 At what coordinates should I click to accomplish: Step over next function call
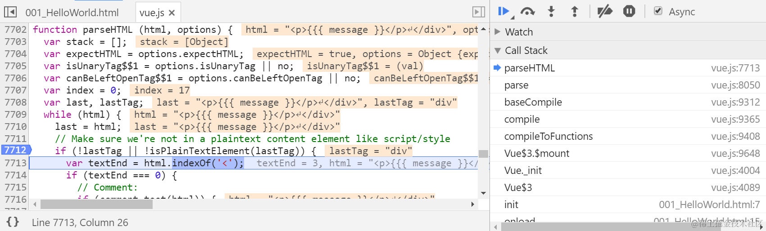click(x=527, y=11)
